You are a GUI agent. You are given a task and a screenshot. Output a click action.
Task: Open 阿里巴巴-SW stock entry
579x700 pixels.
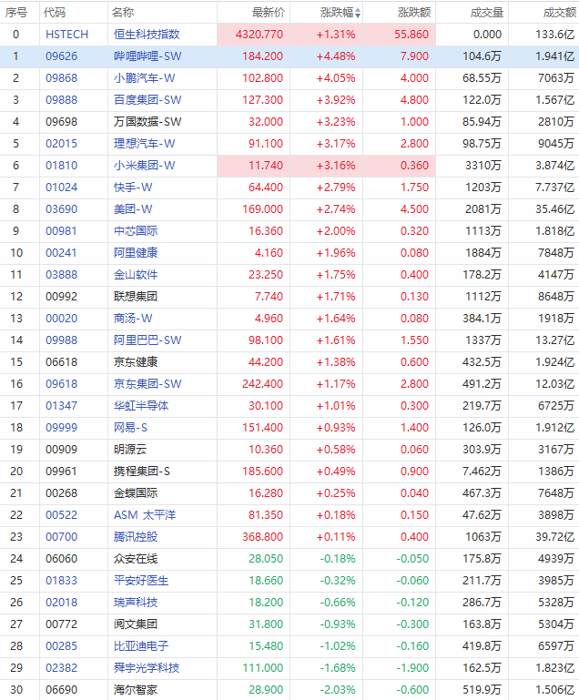coord(147,340)
